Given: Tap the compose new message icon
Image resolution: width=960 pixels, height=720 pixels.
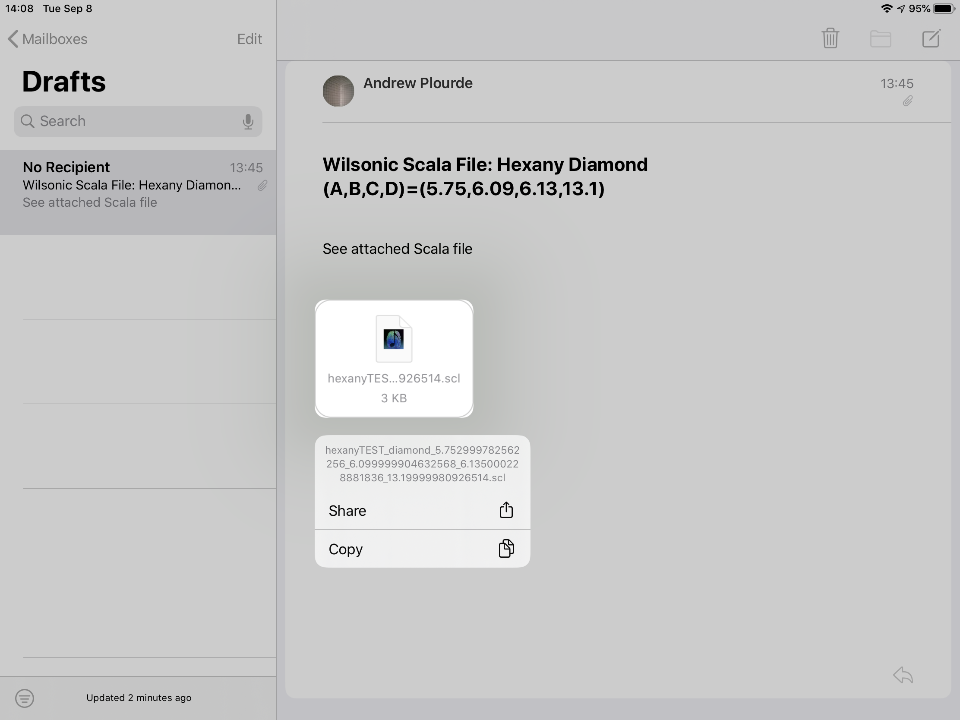Looking at the screenshot, I should [931, 38].
